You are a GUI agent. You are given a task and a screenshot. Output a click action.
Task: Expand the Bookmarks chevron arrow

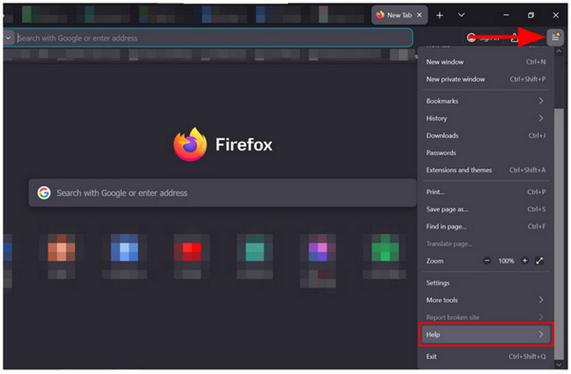click(x=541, y=101)
